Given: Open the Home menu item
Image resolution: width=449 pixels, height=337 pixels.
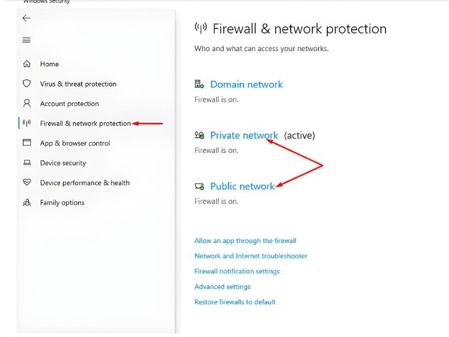Looking at the screenshot, I should (x=49, y=64).
